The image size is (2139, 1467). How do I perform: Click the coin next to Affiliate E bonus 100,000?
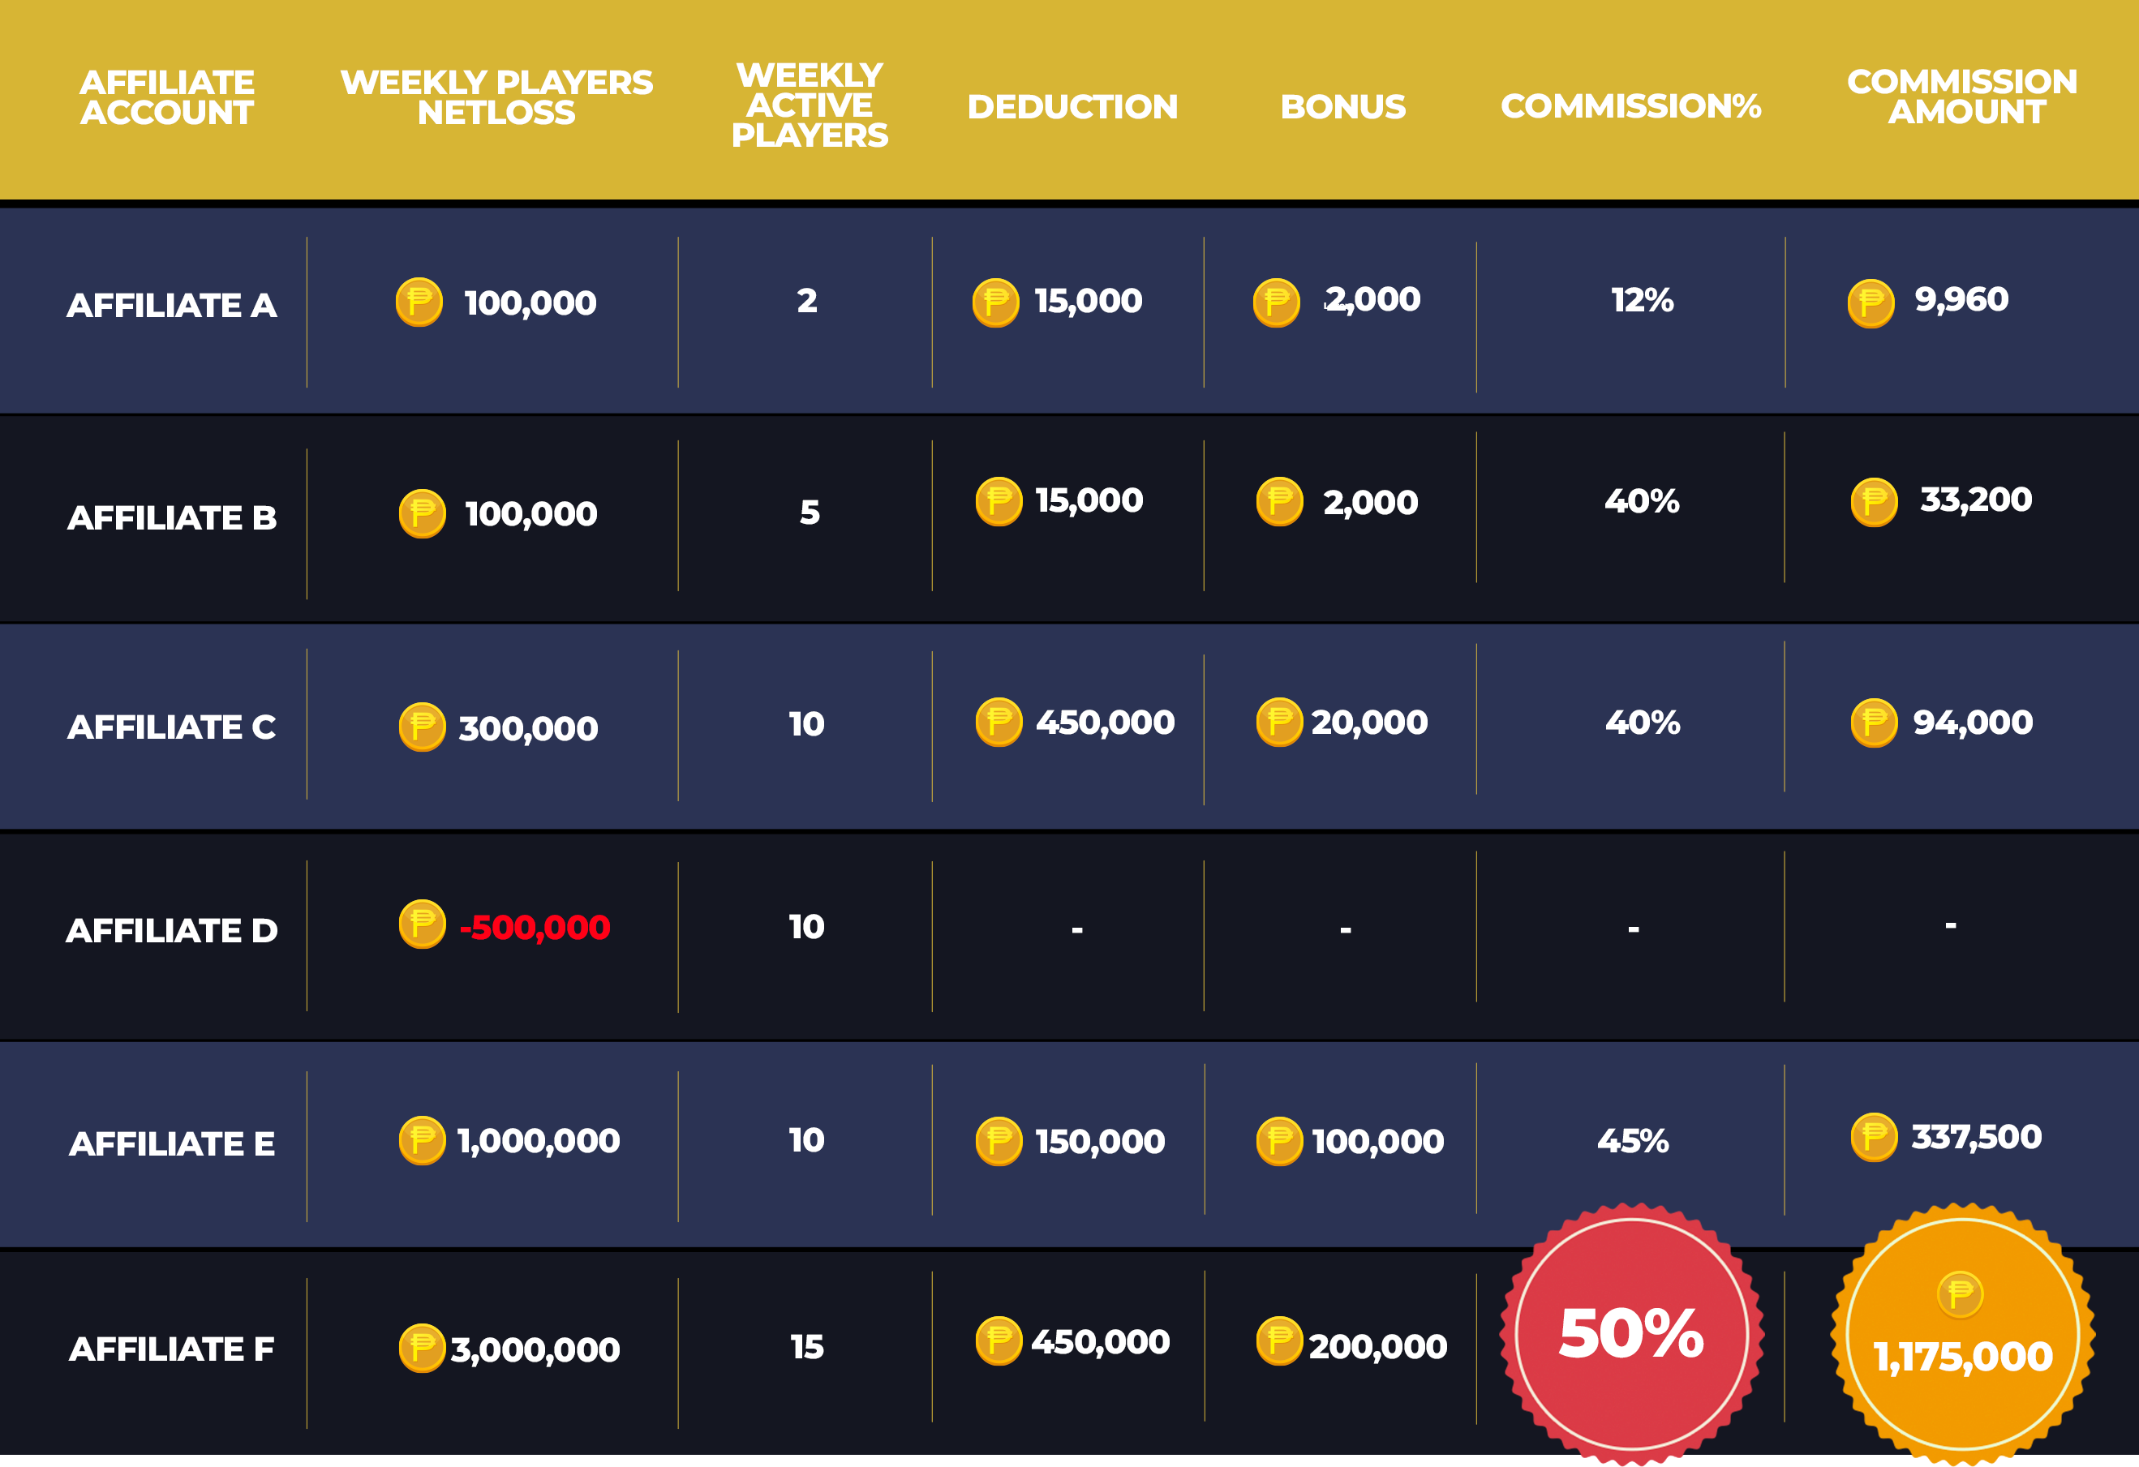click(x=1279, y=1141)
